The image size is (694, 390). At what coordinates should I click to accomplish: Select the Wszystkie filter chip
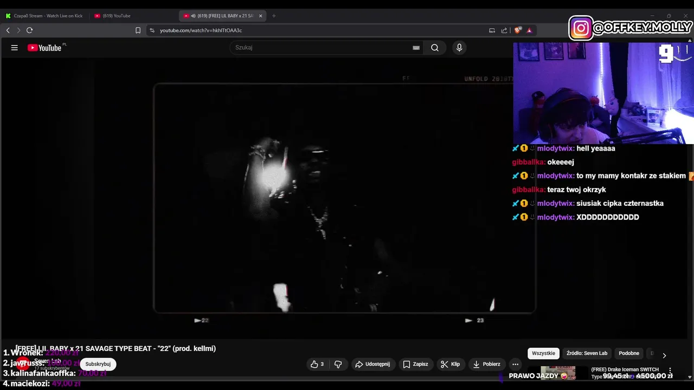(543, 353)
